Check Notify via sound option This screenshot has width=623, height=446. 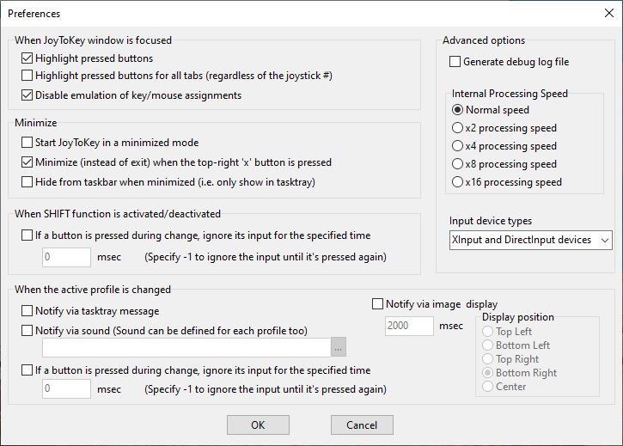27,331
